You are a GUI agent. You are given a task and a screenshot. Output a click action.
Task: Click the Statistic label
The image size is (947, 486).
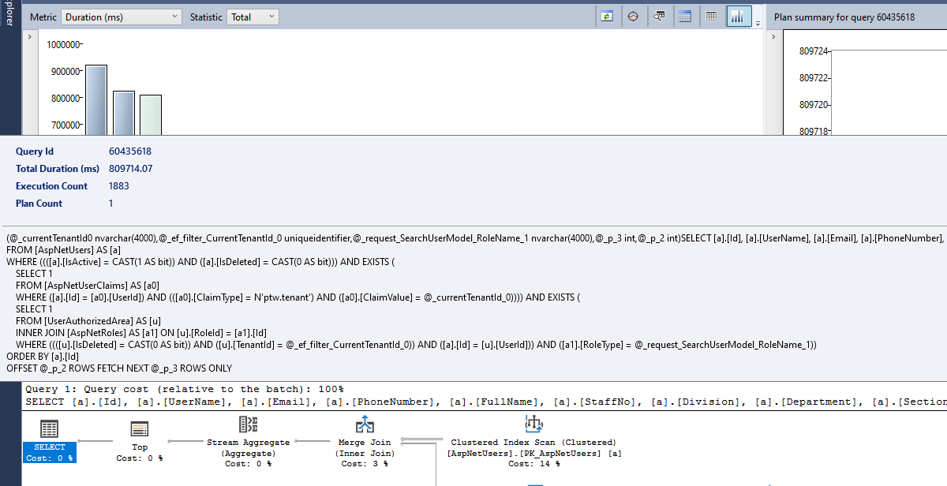click(206, 17)
